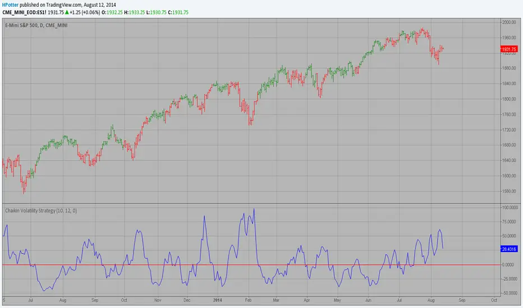Click the first Sep time axis label
The image size is (523, 308).
[x=95, y=300]
